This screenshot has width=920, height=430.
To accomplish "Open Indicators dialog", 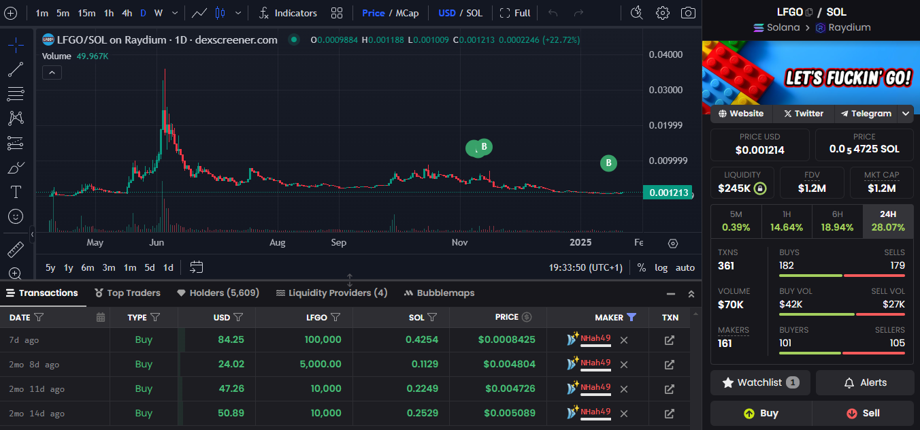I will pyautogui.click(x=288, y=13).
